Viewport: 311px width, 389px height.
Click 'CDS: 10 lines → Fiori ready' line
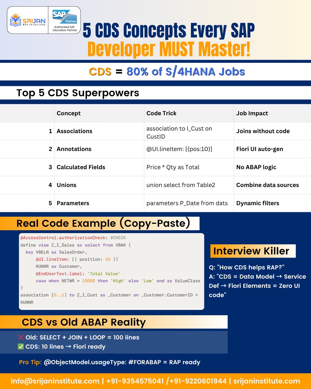coord(65,347)
